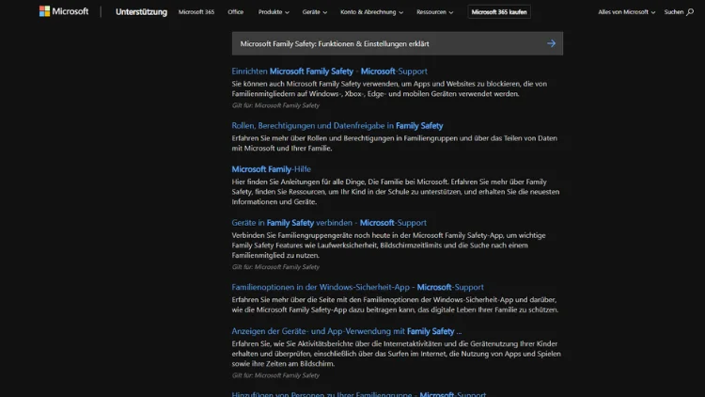Open Geräte in Family Safety verbinden result
Image resolution: width=705 pixels, height=397 pixels.
(329, 222)
